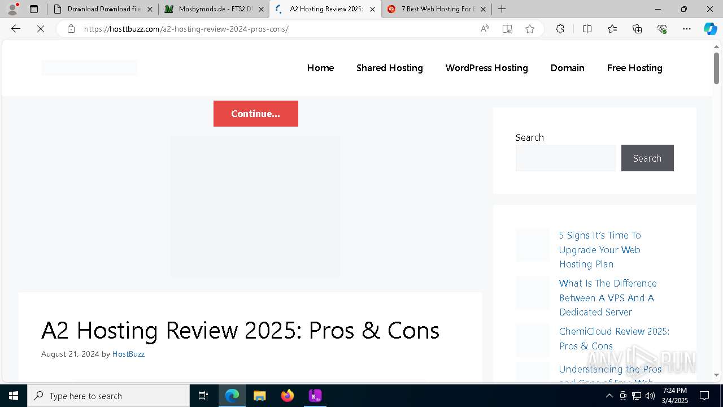Toggle Split screen view
Image resolution: width=723 pixels, height=407 pixels.
pos(587,29)
